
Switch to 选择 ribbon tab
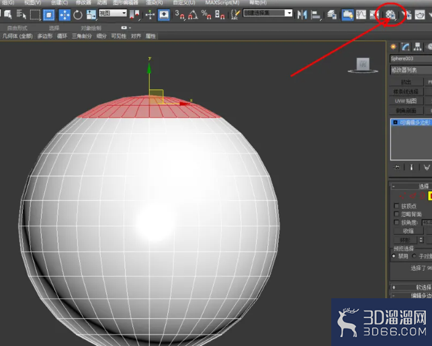pos(54,28)
